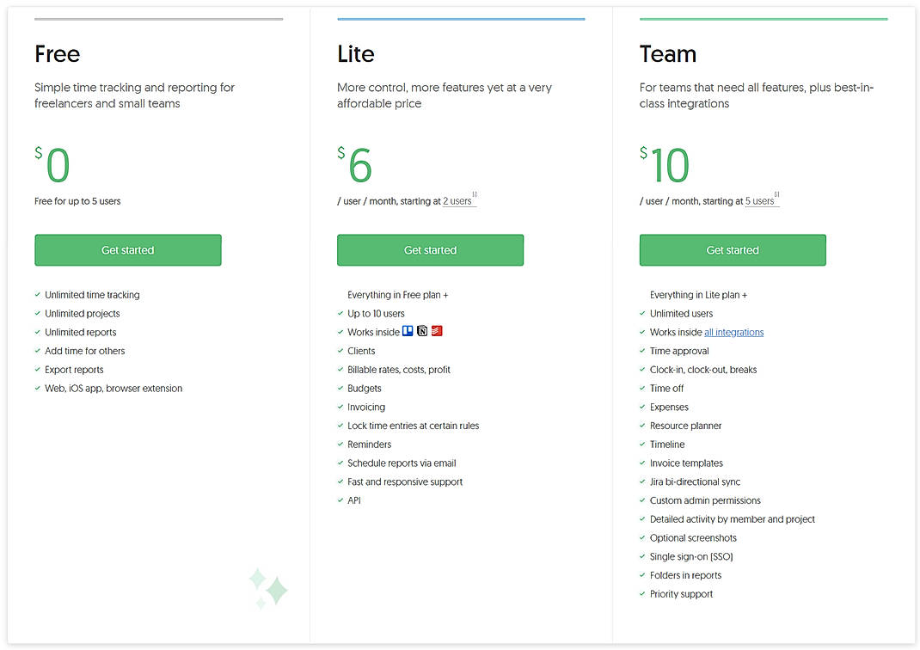Click the checkmark next to Invoicing

click(340, 408)
